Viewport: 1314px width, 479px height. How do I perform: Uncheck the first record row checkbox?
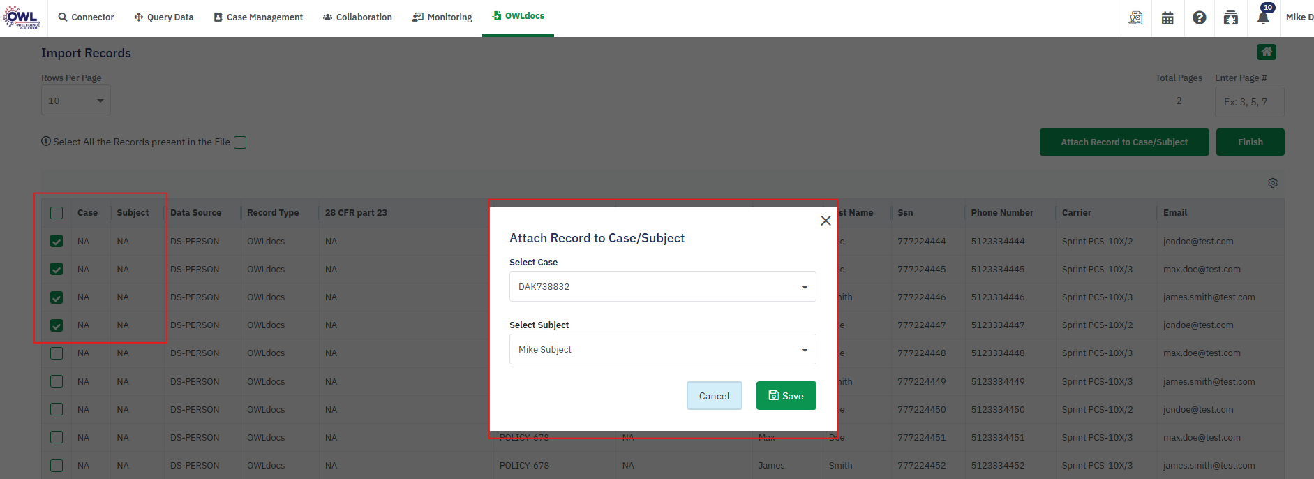[57, 242]
